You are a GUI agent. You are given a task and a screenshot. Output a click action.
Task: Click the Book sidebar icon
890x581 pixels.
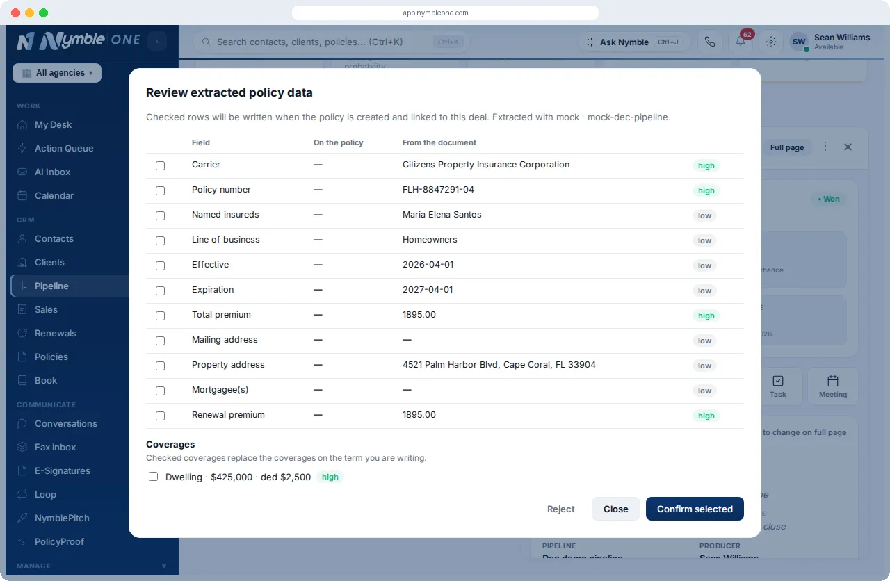[22, 381]
